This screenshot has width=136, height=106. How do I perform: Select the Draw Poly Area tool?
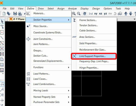click(x=2, y=59)
